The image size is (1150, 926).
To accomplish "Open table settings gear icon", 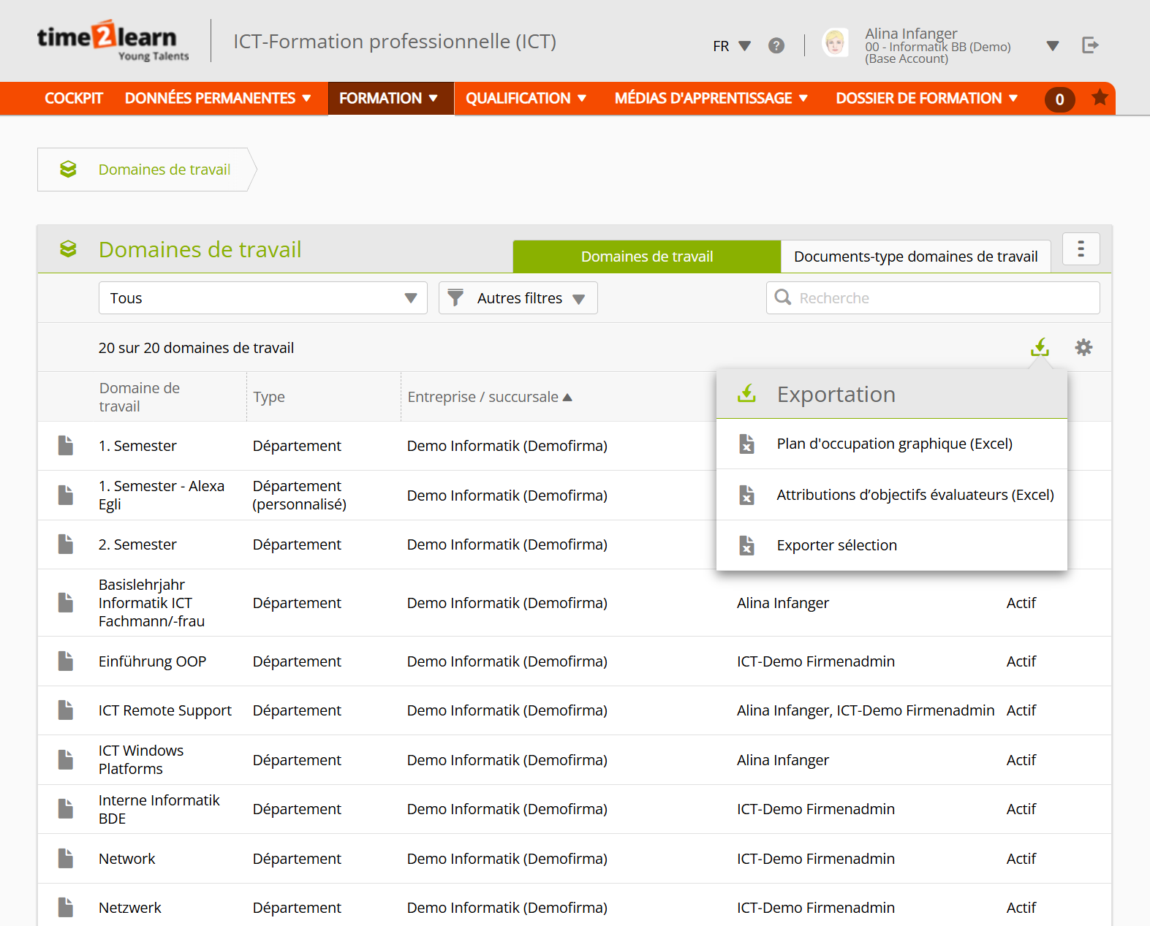I will pos(1083,347).
